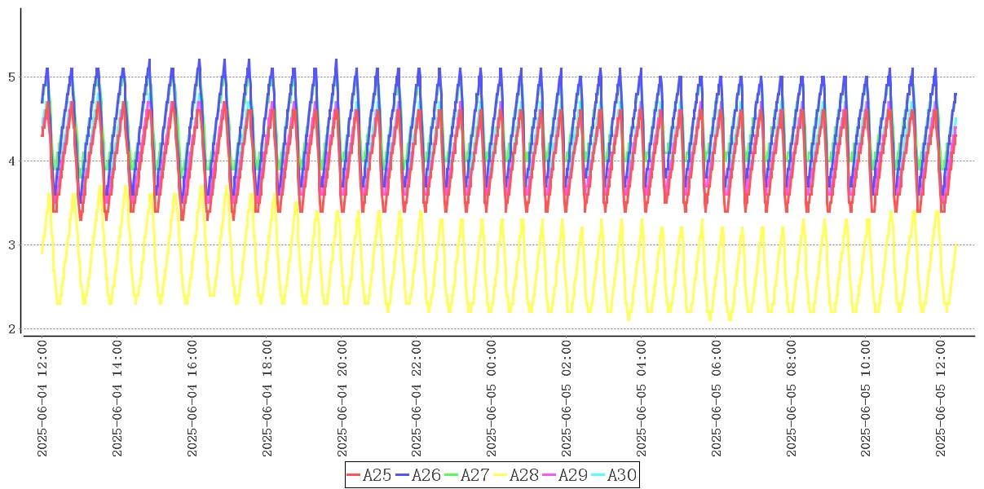The image size is (984, 489).
Task: Toggle the A25 series legend label
Action: click(x=377, y=475)
